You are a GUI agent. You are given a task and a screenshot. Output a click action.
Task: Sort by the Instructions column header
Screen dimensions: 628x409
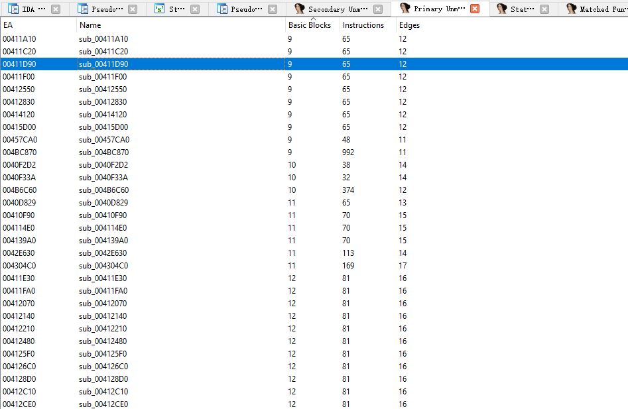pos(363,25)
